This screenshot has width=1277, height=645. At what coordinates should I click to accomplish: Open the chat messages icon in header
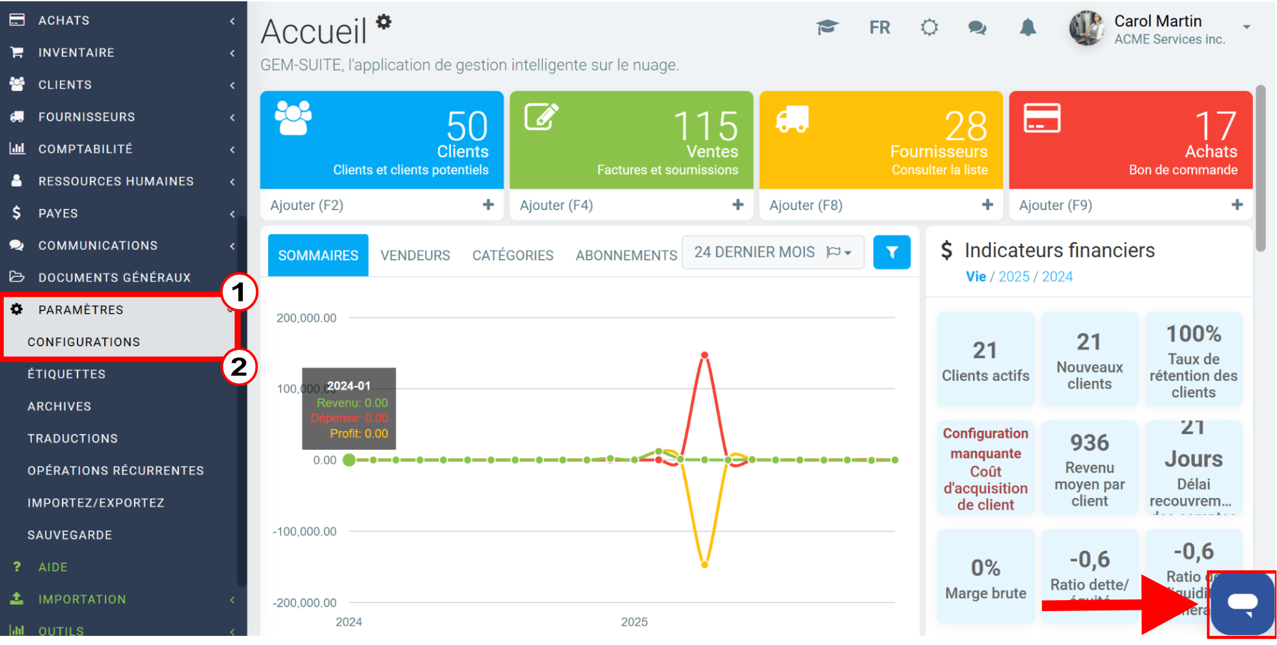pyautogui.click(x=977, y=28)
